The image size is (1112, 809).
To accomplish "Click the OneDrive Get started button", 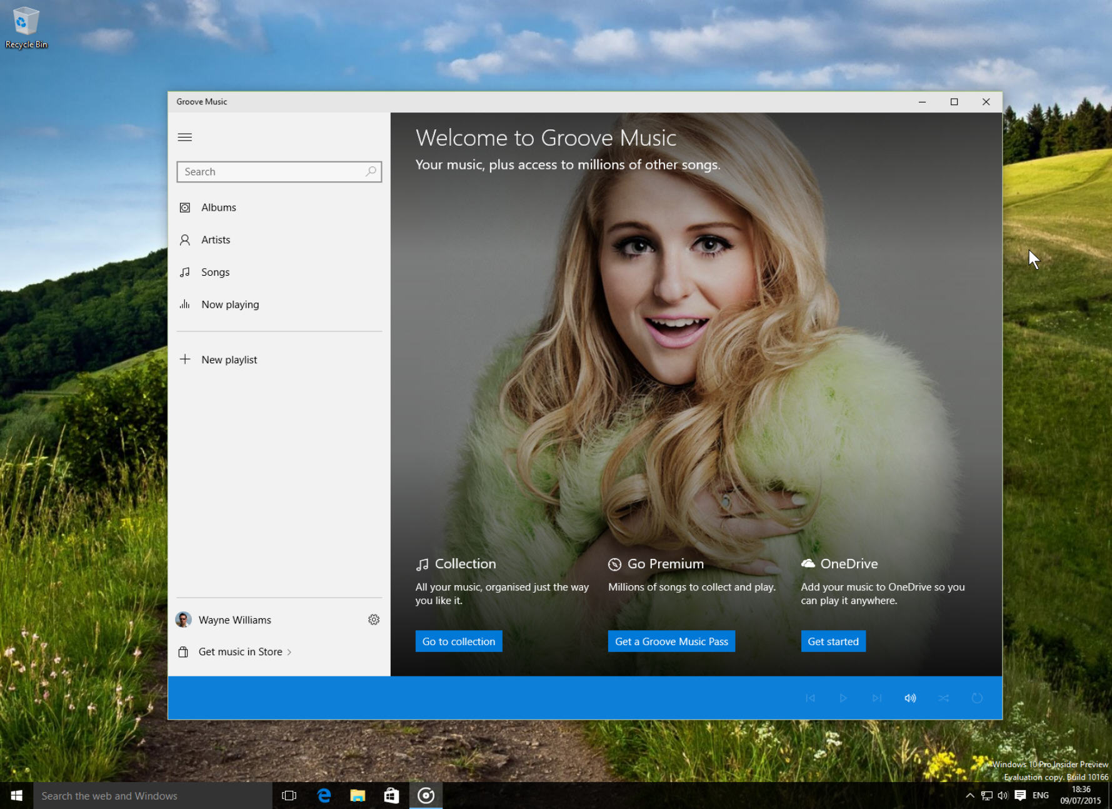I will click(833, 641).
